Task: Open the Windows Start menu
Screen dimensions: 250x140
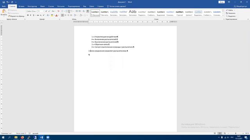Action: (3, 137)
